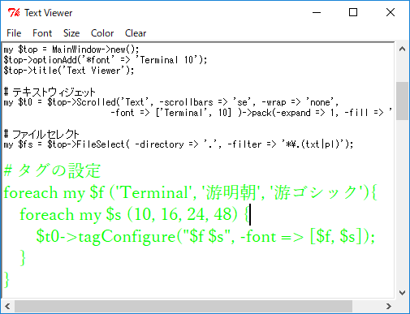Open the Color menu
This screenshot has height=314, width=410.
pos(102,33)
